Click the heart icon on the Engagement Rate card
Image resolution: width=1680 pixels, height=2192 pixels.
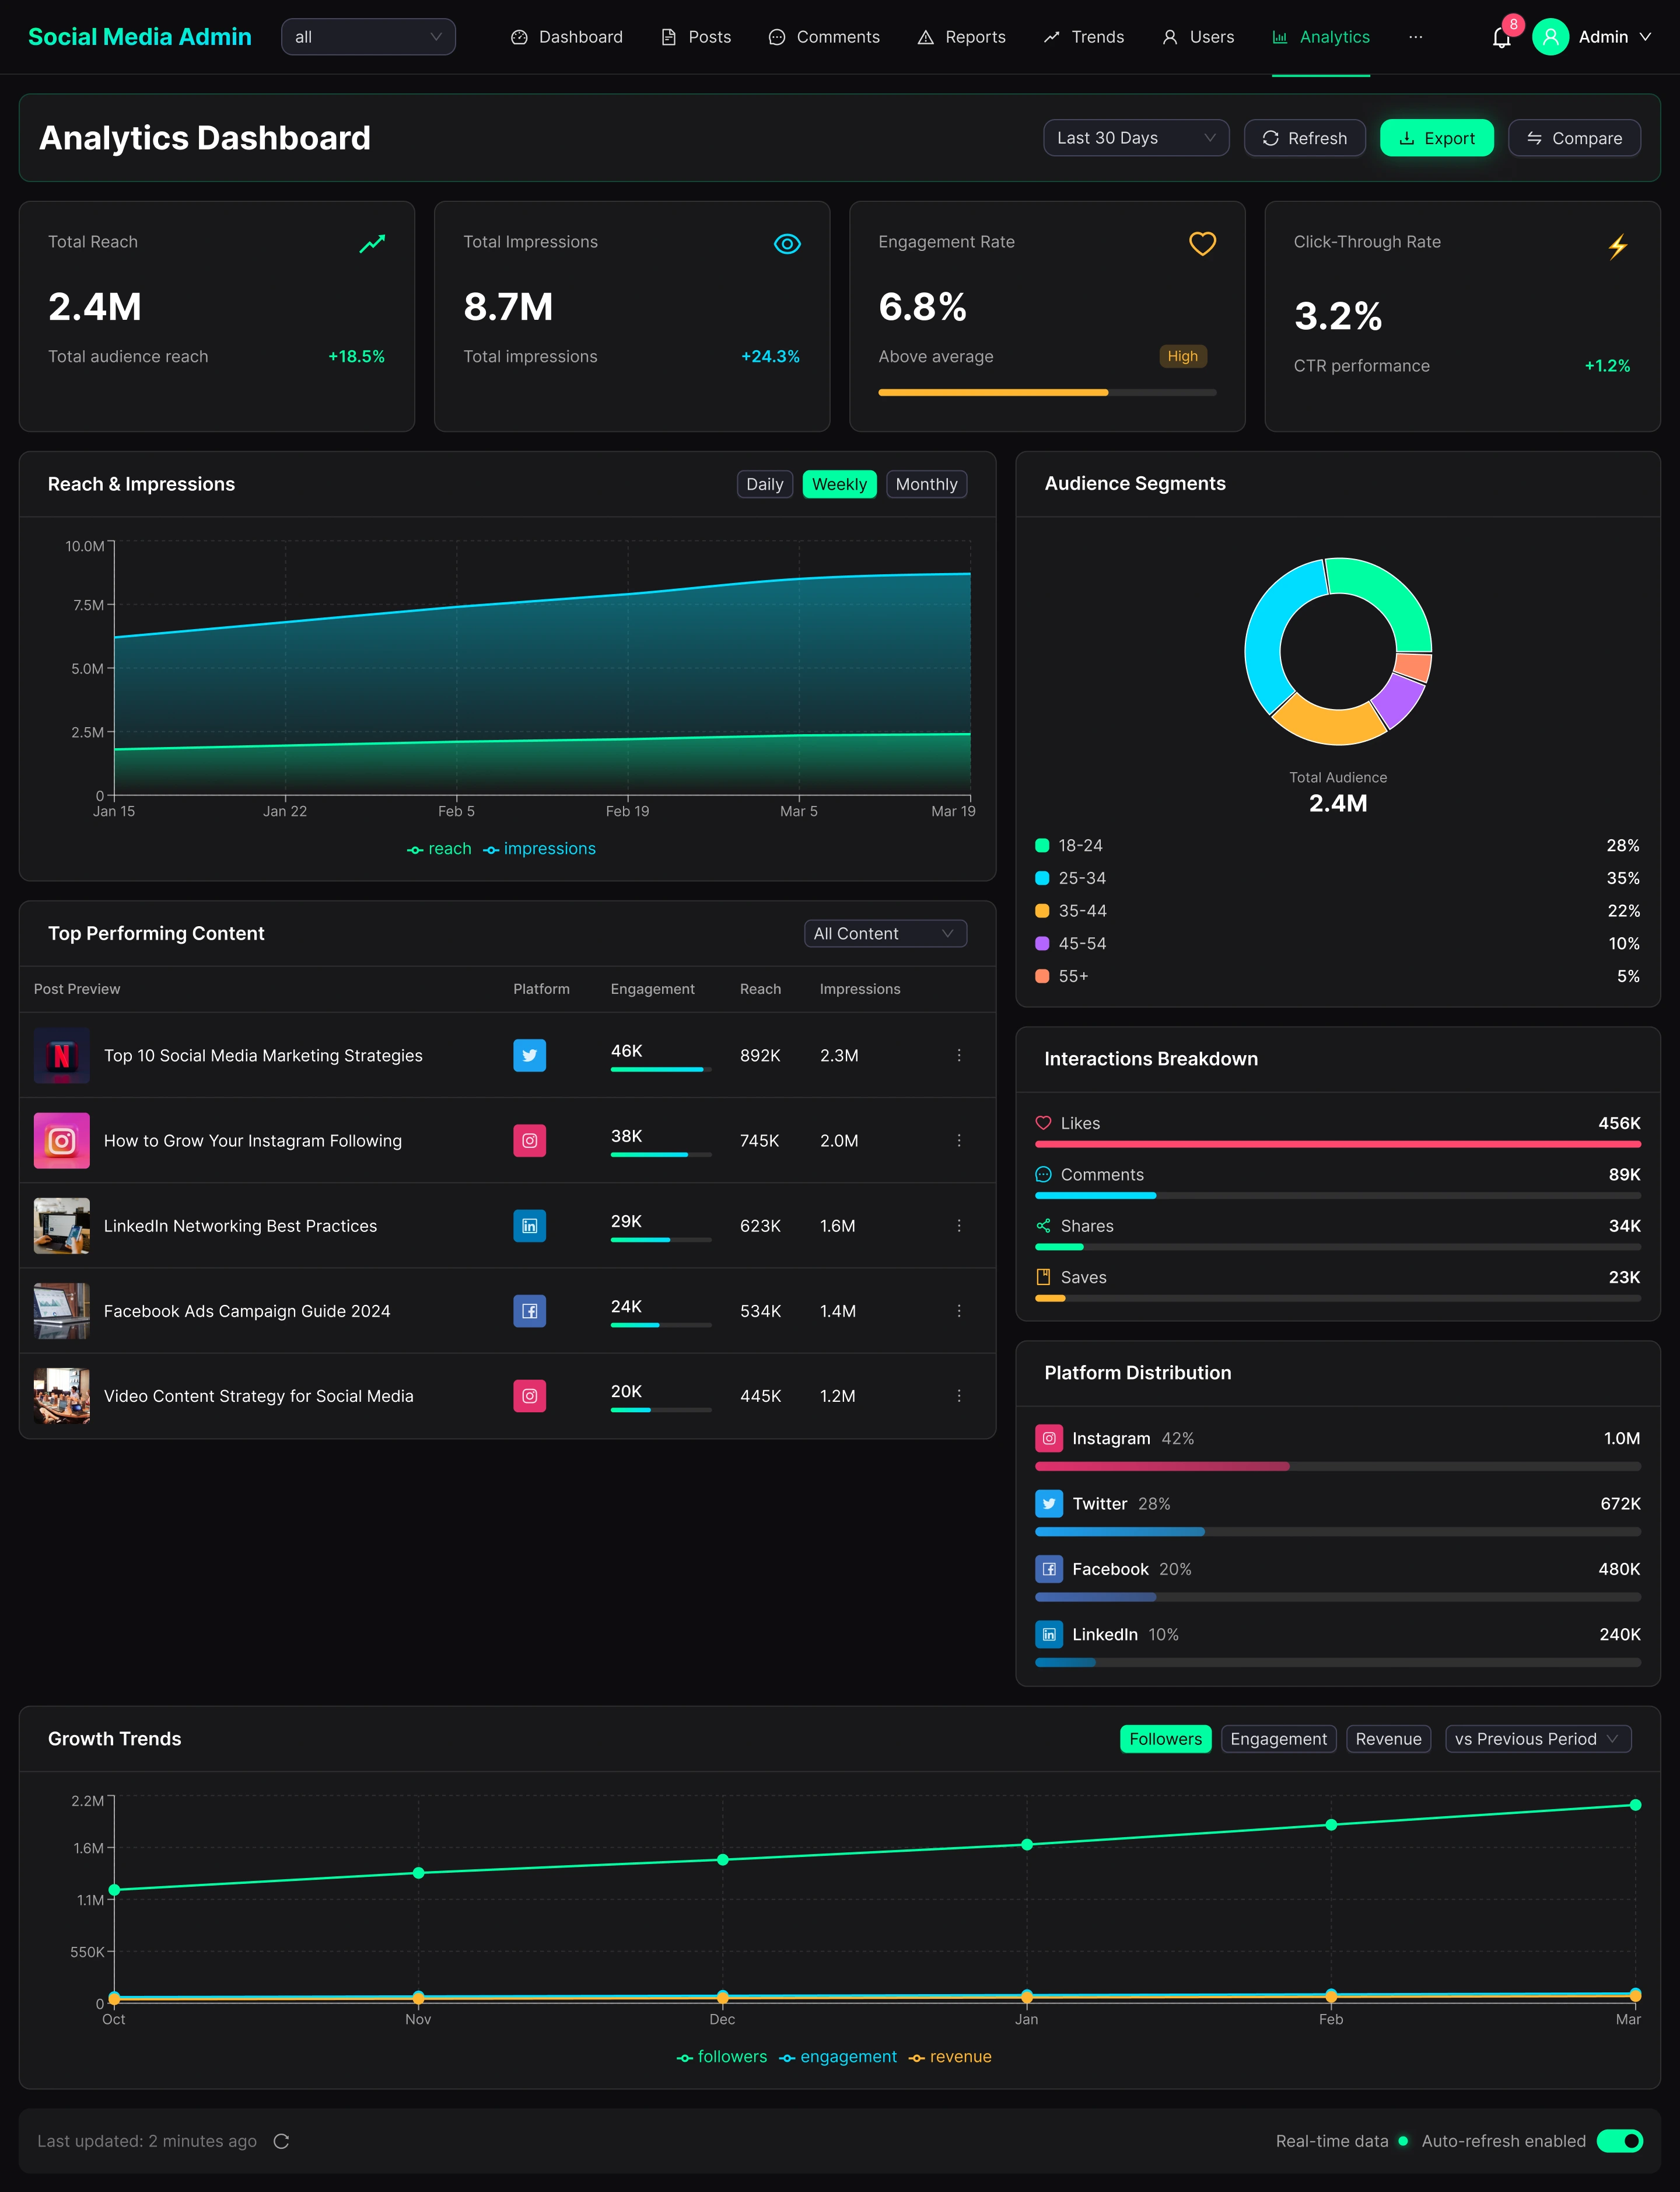[x=1202, y=244]
